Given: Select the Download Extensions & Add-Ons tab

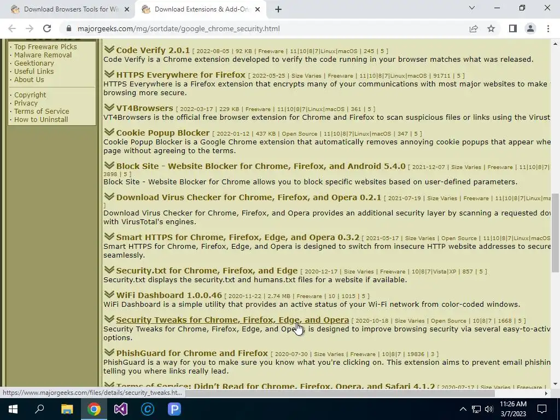Looking at the screenshot, I should 200,9.
